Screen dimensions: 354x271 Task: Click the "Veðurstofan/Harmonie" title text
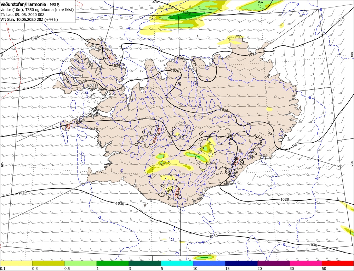[x=23, y=4]
